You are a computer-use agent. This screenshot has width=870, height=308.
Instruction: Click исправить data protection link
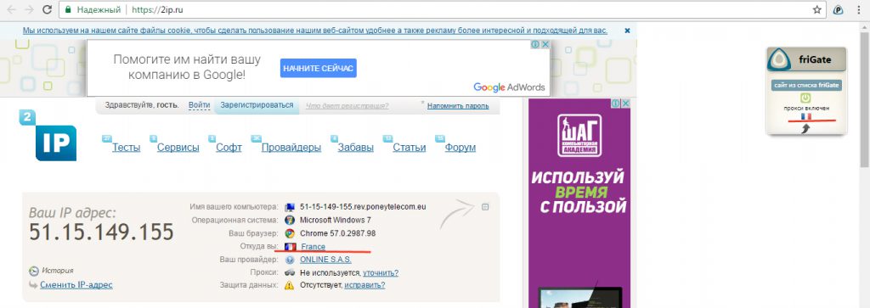(x=364, y=285)
